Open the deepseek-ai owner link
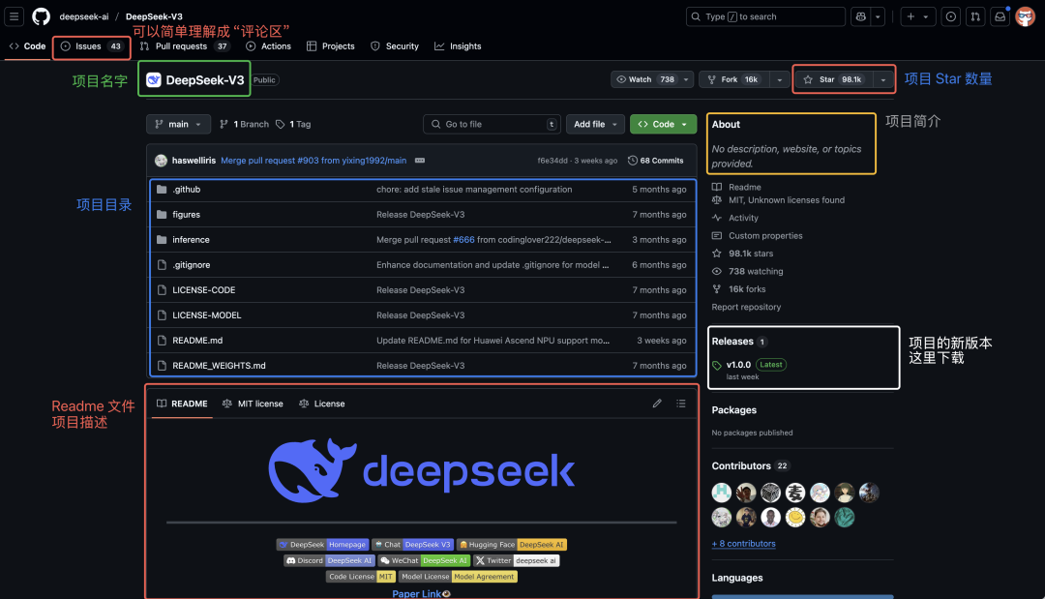This screenshot has width=1045, height=599. [84, 16]
